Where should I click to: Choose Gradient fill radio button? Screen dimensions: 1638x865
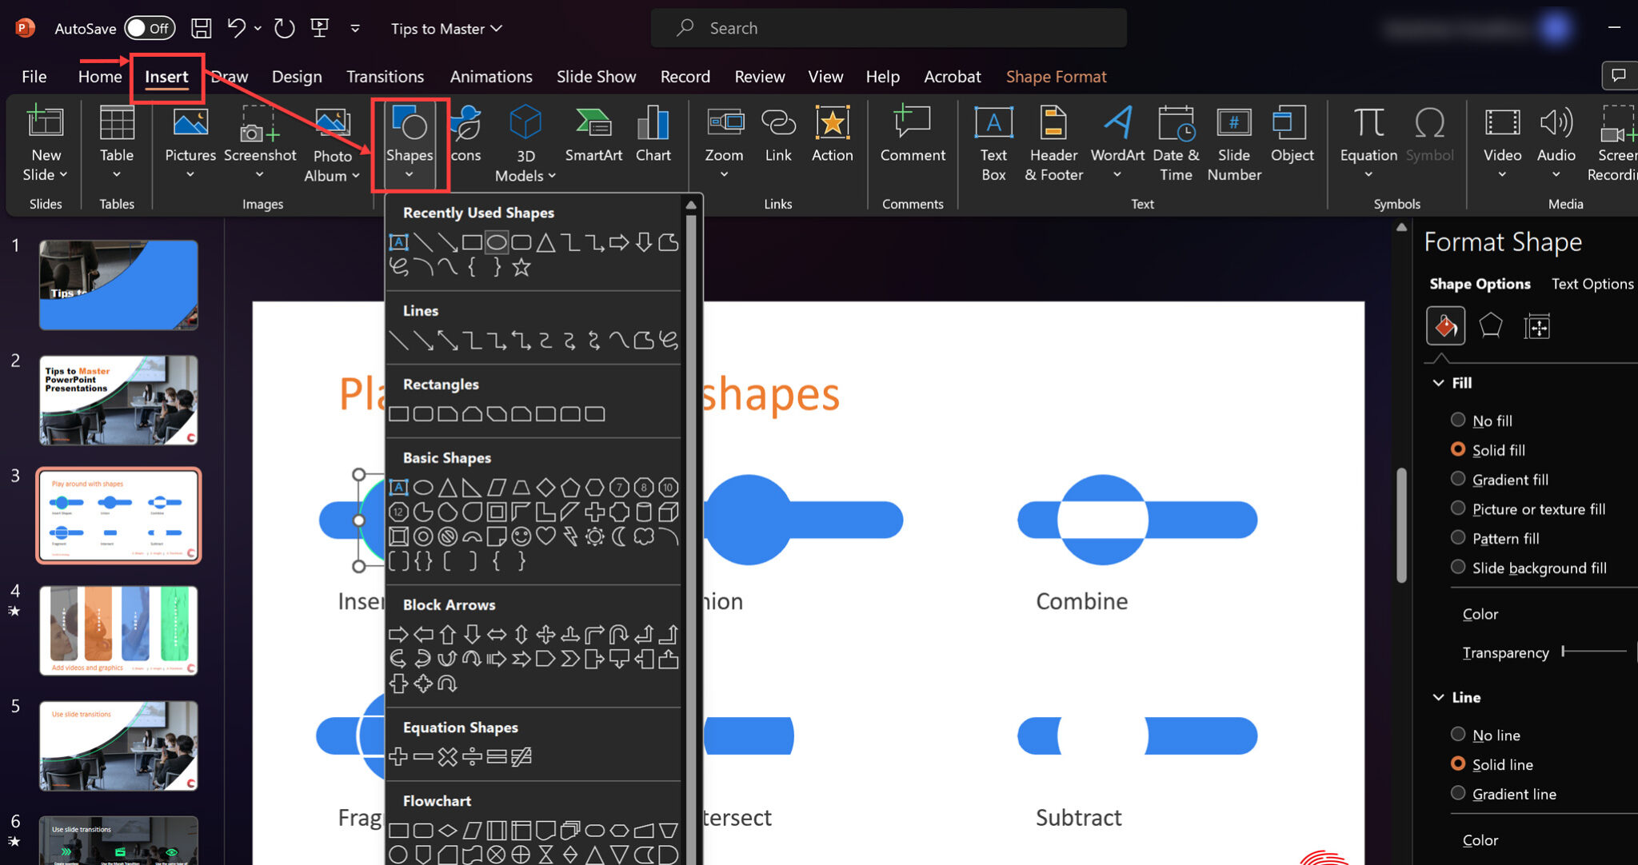click(x=1458, y=479)
